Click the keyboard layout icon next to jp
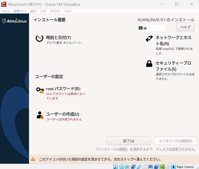The image size is (199, 169). (x=140, y=28)
